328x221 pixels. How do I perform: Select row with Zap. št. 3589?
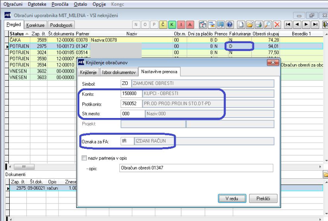click(x=166, y=40)
